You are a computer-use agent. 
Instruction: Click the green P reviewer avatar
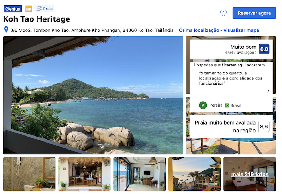coord(203,105)
